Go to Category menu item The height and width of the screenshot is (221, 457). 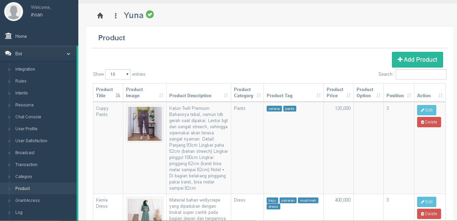pos(24,177)
